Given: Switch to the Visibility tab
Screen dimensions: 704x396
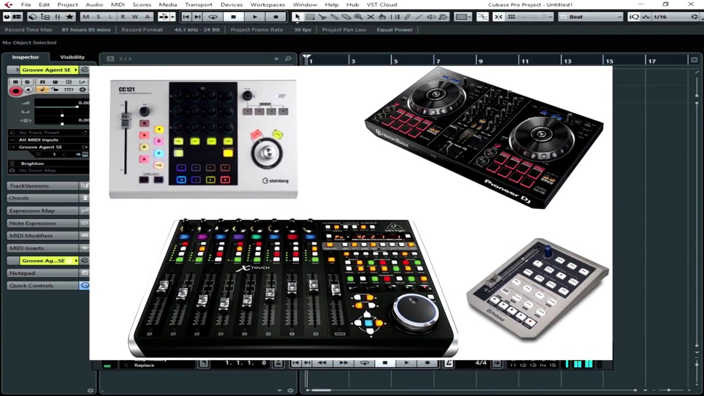Looking at the screenshot, I should click(72, 57).
